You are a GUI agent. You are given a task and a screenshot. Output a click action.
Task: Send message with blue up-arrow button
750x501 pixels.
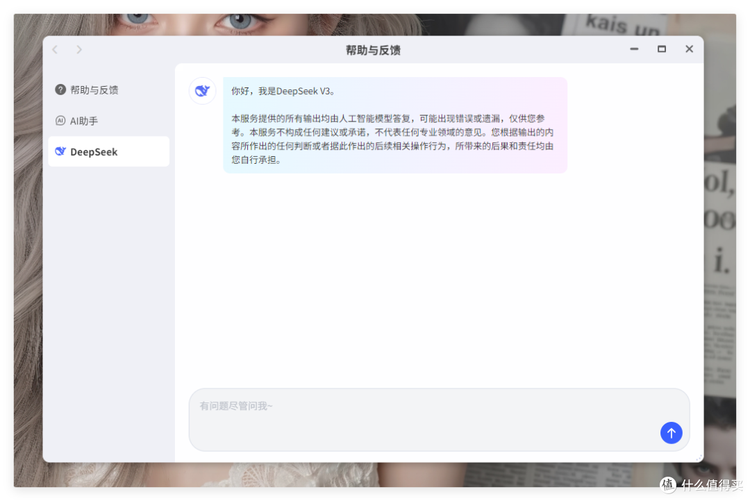tap(671, 432)
